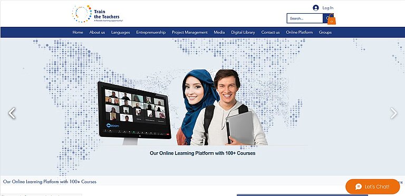Screen dimensions: 405x196
Task: Select Project Management in navigation
Action: pyautogui.click(x=190, y=32)
